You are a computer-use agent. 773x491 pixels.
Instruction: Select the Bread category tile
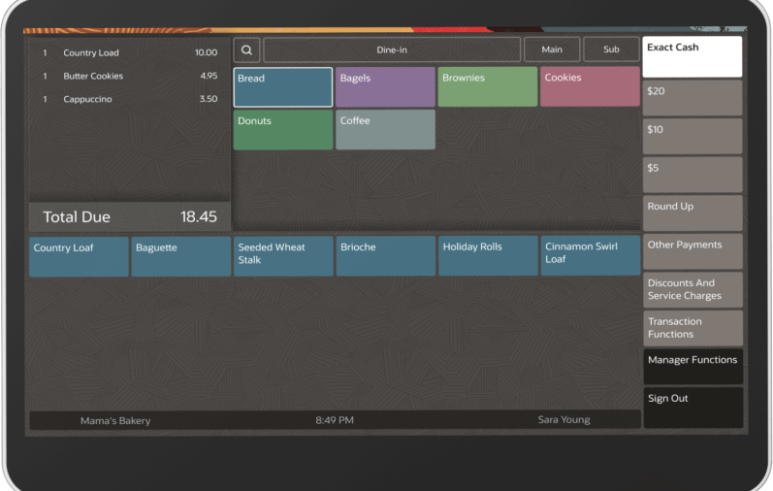[283, 86]
